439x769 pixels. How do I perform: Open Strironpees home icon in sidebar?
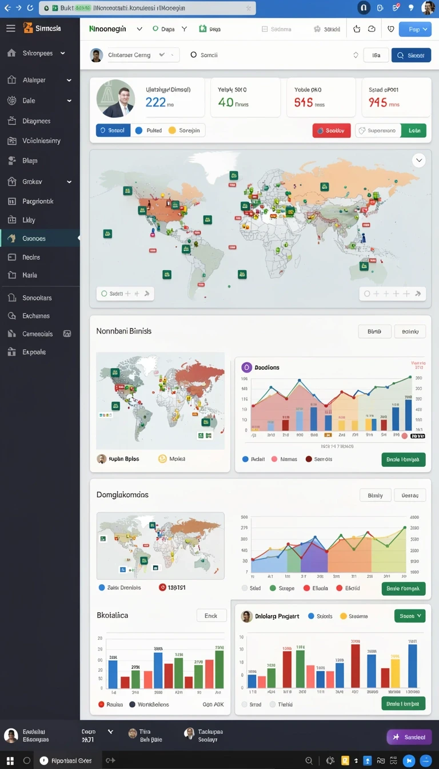[x=11, y=53]
